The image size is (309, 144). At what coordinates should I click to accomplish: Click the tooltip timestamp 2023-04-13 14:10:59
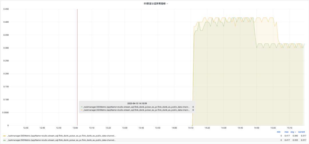point(137,103)
